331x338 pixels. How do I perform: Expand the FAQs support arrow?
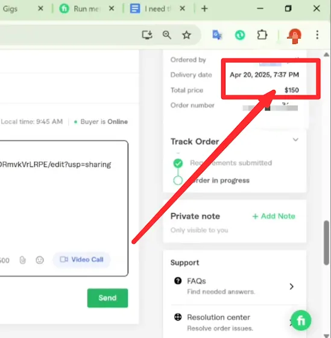click(x=291, y=287)
